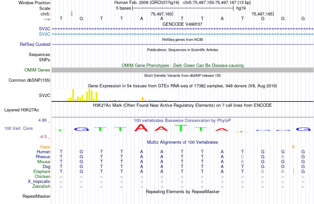The image size is (314, 204).
Task: Click the -4.5 conservation scale value
Action: point(43,137)
